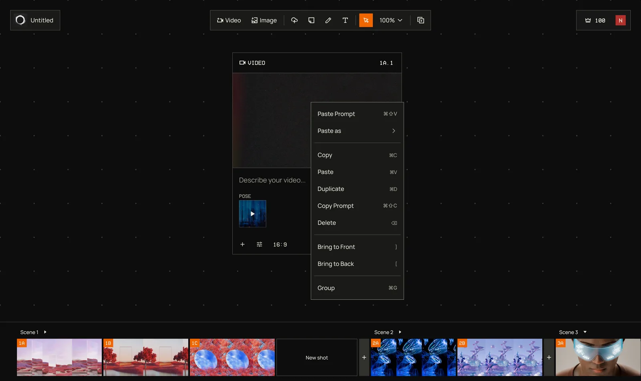Choose Copy from context menu
This screenshot has height=381, width=641.
[x=357, y=155]
